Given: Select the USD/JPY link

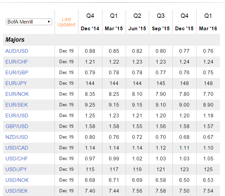Looking at the screenshot, I should [x=16, y=169].
